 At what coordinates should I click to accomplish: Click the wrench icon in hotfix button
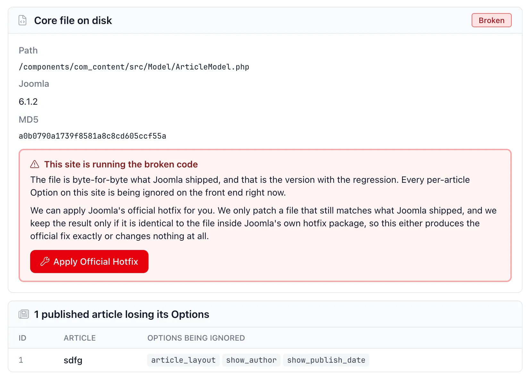(45, 262)
